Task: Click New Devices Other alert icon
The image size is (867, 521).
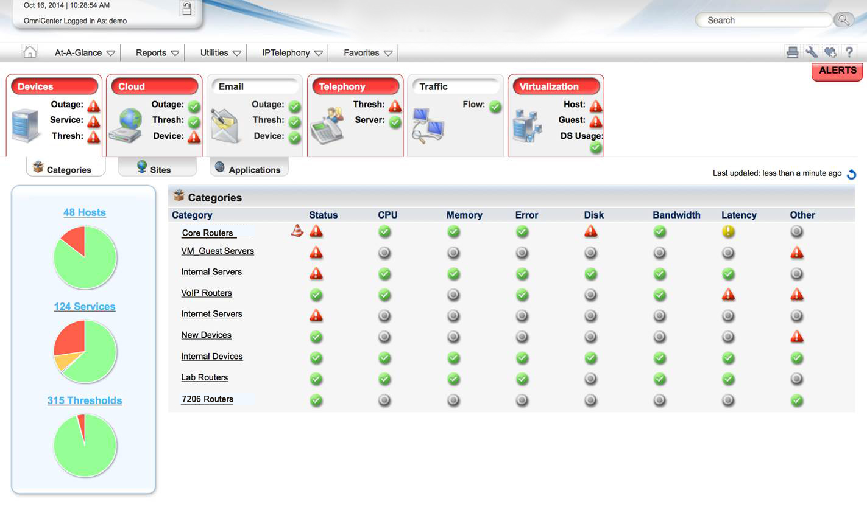Action: (x=796, y=337)
